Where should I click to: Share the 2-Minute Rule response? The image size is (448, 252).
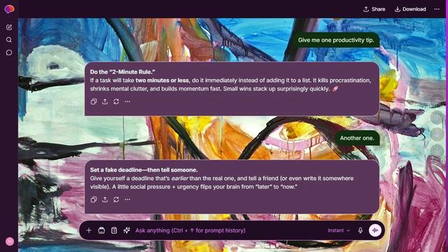[x=105, y=101]
